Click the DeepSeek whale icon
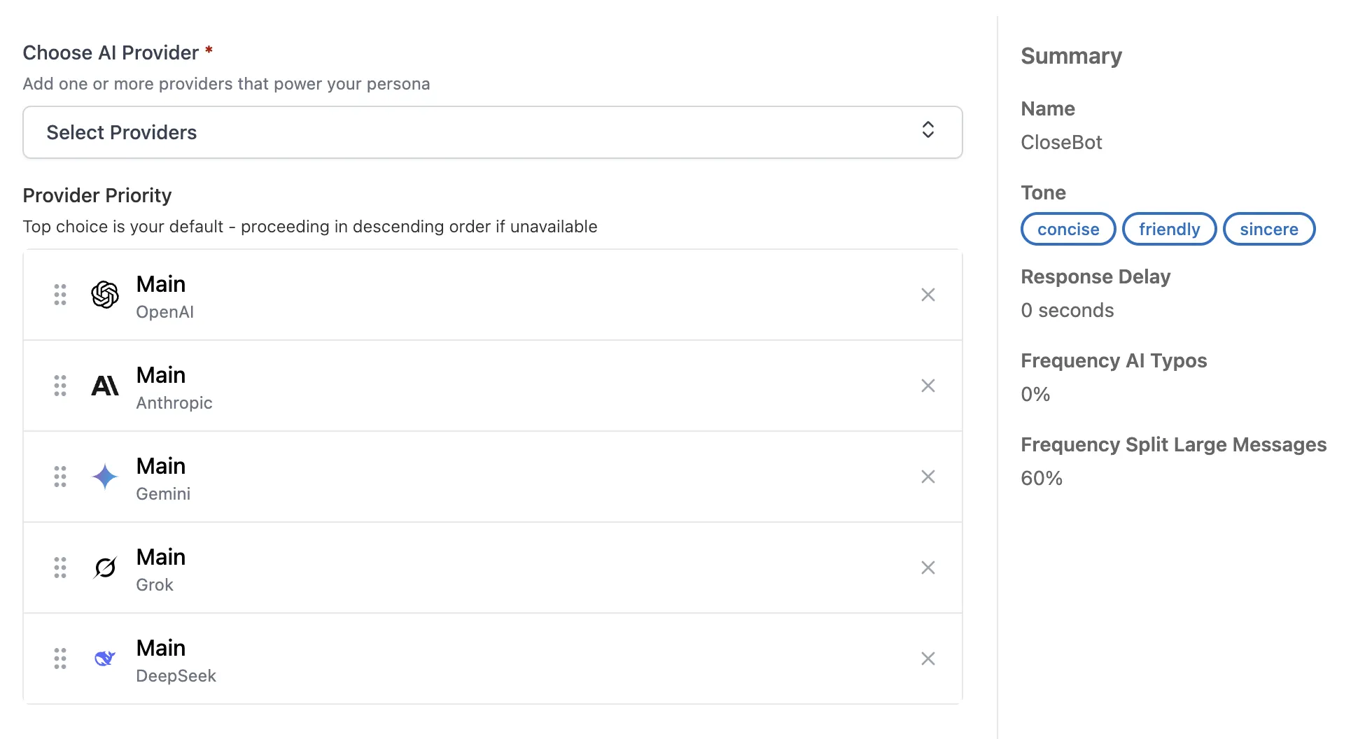 pos(105,659)
